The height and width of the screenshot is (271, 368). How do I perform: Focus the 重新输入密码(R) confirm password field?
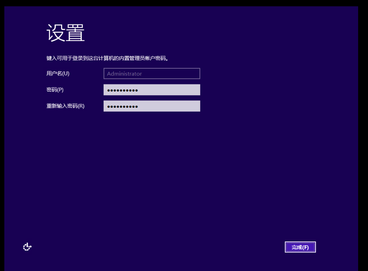pyautogui.click(x=152, y=106)
